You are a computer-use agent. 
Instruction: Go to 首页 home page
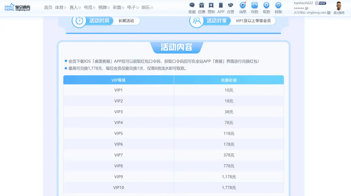48,7
